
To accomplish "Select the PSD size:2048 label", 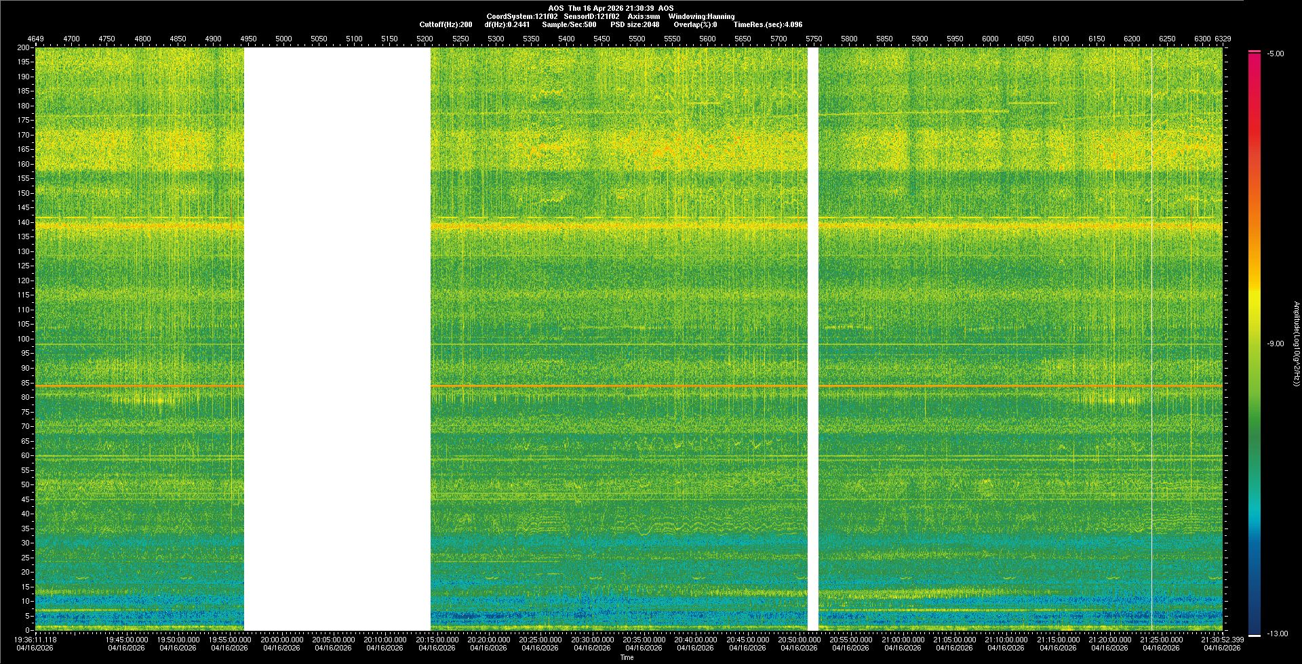I will pos(635,24).
